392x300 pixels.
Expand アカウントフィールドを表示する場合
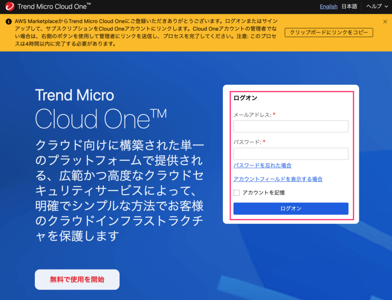(278, 179)
